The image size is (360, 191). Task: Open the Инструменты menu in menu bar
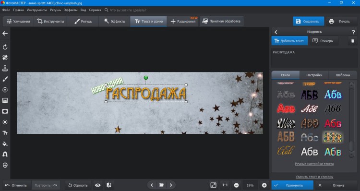[37, 10]
